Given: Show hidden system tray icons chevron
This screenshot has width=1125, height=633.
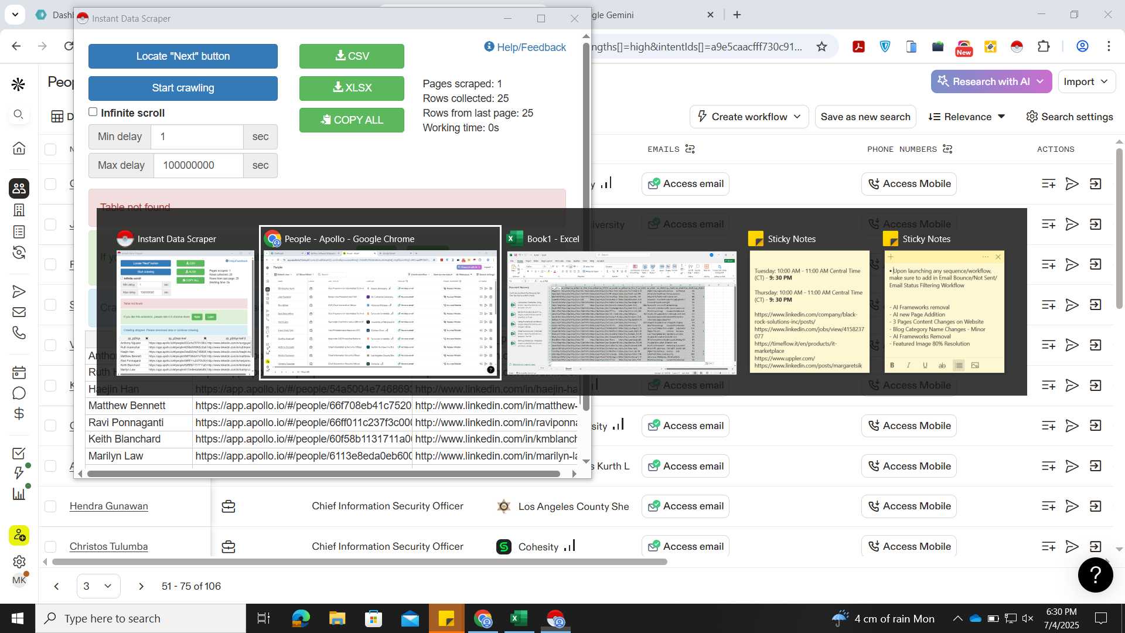Looking at the screenshot, I should (x=957, y=618).
